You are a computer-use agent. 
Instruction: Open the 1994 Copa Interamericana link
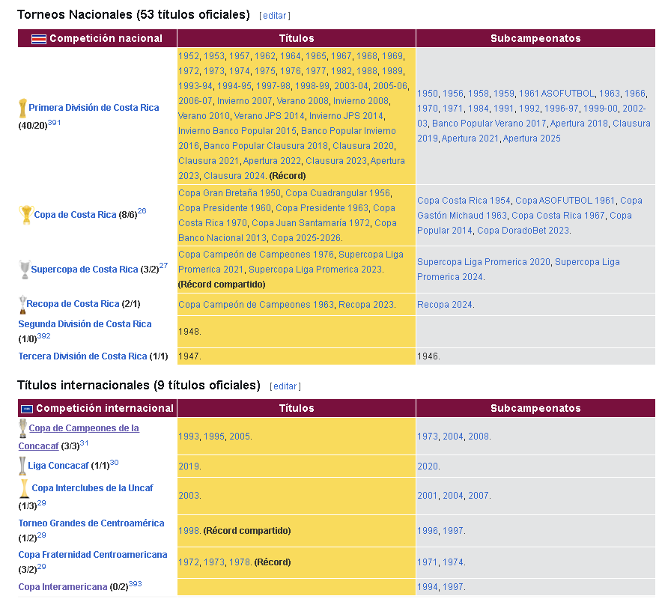click(428, 587)
